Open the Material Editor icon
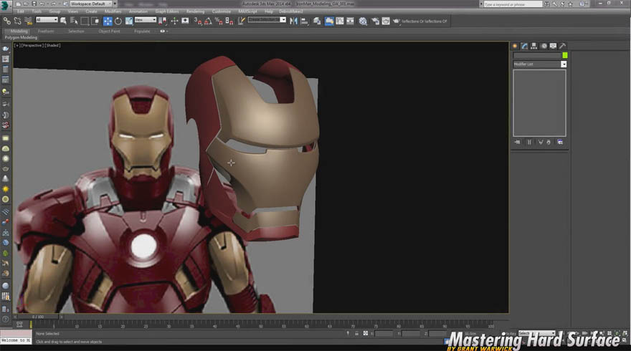 (363, 21)
